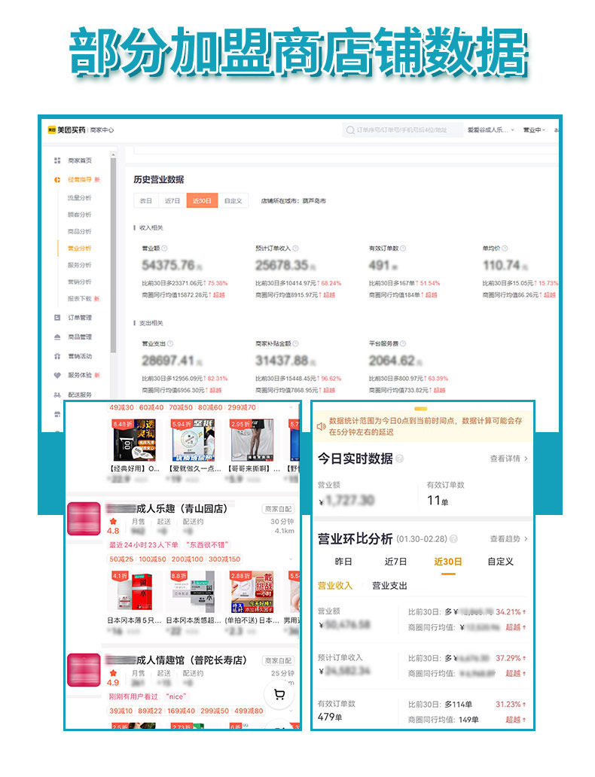Switch to 近7日 in 营业环比分析
Image resolution: width=595 pixels, height=777 pixels.
click(395, 562)
